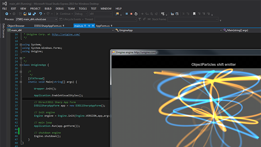The image size is (261, 147).
Task: Open the Thread dropdown box
Action: coord(116,19)
